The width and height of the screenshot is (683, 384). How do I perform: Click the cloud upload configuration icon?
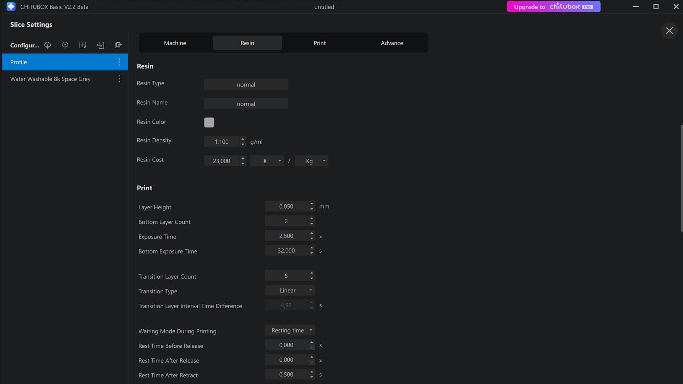pyautogui.click(x=65, y=45)
